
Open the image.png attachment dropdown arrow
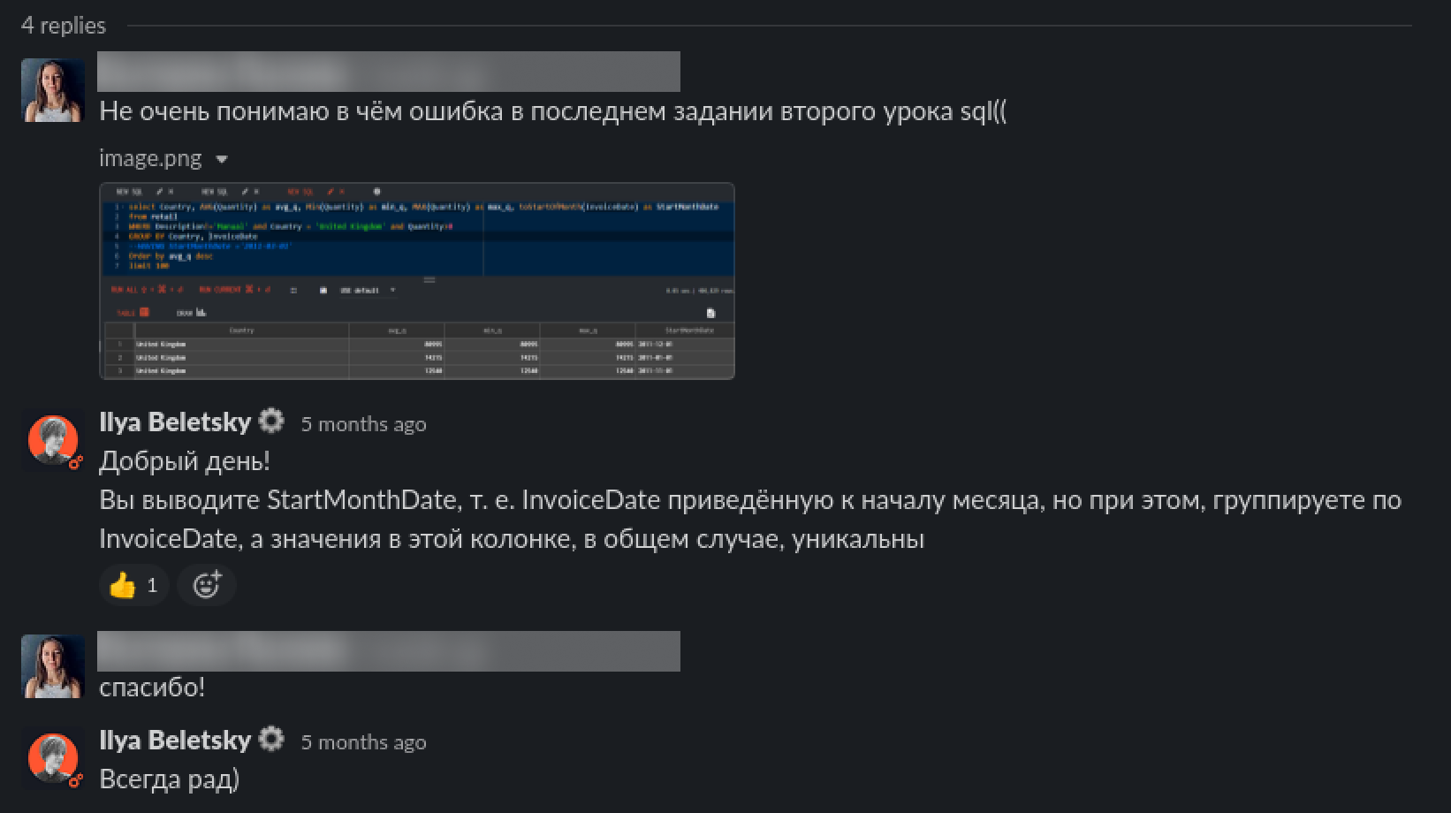[x=222, y=159]
